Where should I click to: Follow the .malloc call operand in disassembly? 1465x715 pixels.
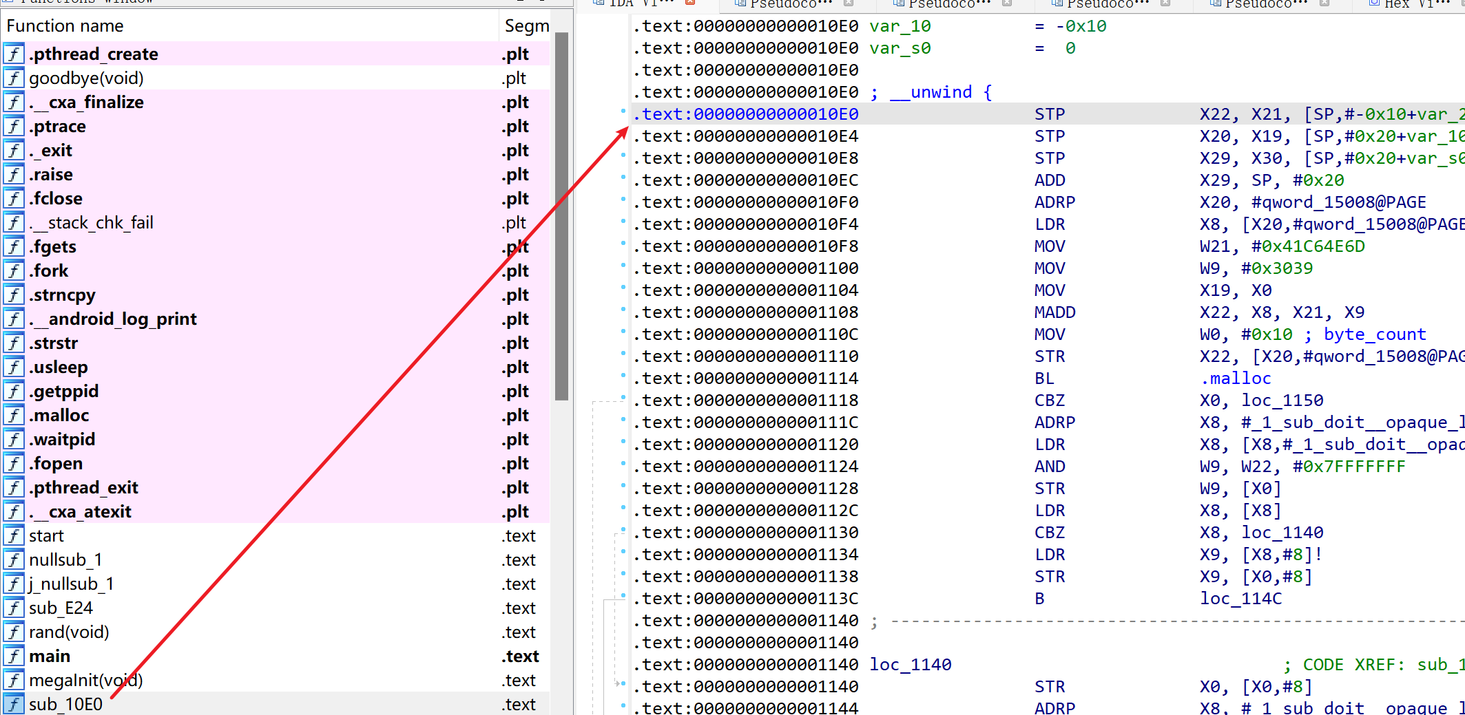(1236, 378)
